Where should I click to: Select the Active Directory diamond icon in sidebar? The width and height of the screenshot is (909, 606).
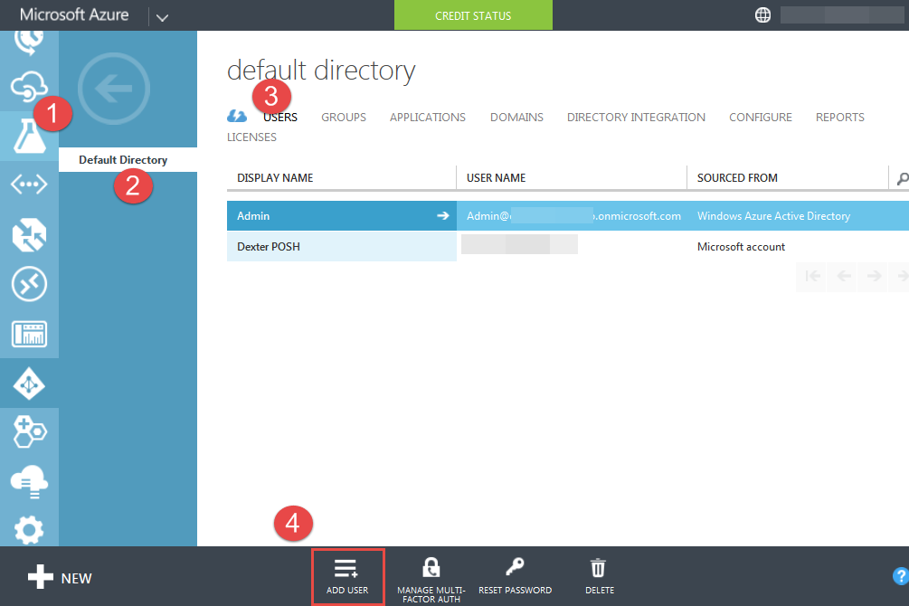pyautogui.click(x=29, y=383)
